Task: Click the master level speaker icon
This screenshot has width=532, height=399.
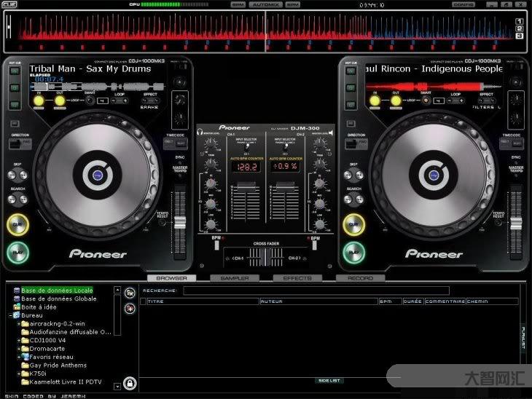Action: click(330, 133)
